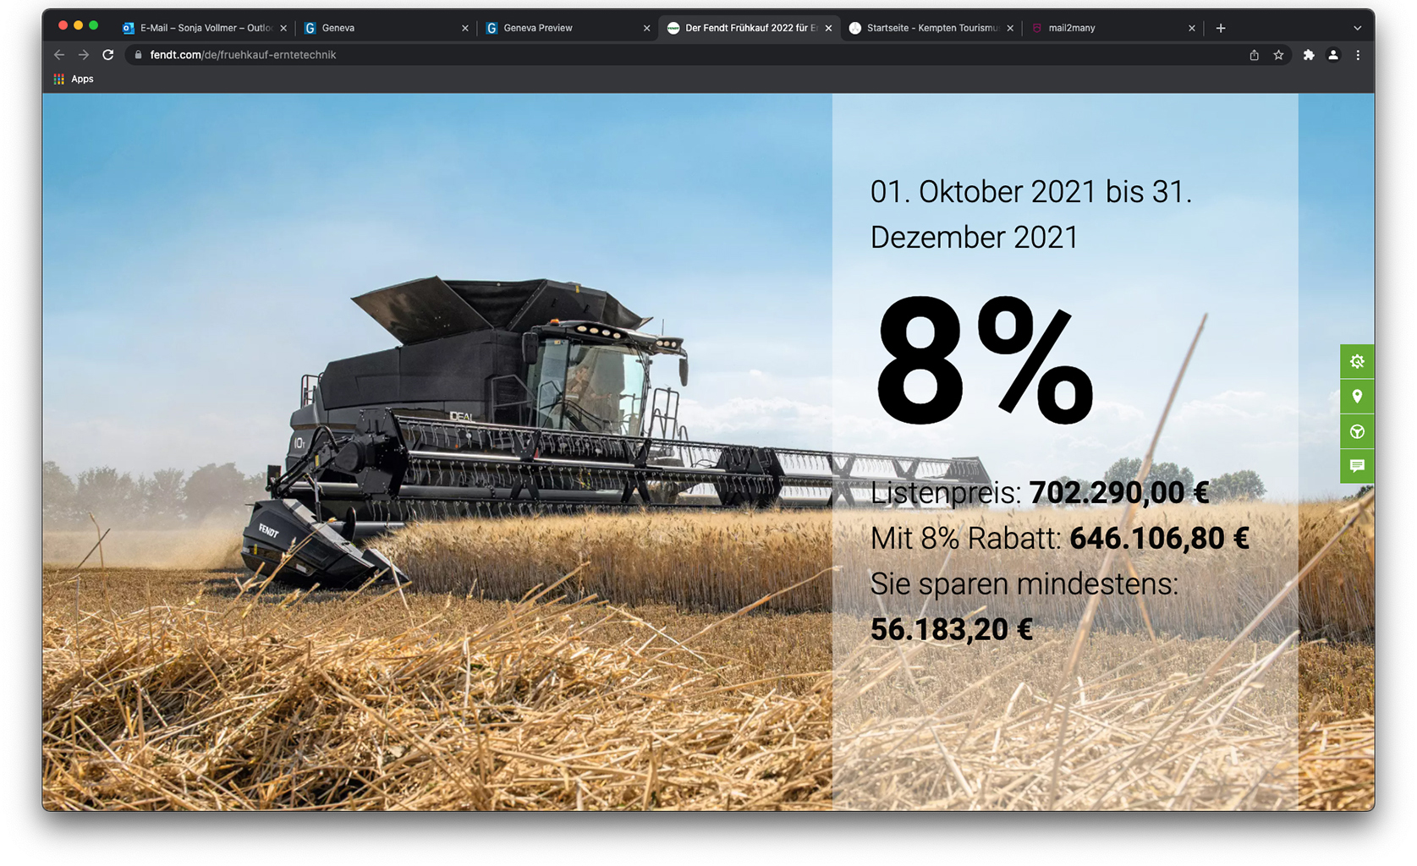Click the share page icon
This screenshot has height=866, width=1417.
(1254, 55)
